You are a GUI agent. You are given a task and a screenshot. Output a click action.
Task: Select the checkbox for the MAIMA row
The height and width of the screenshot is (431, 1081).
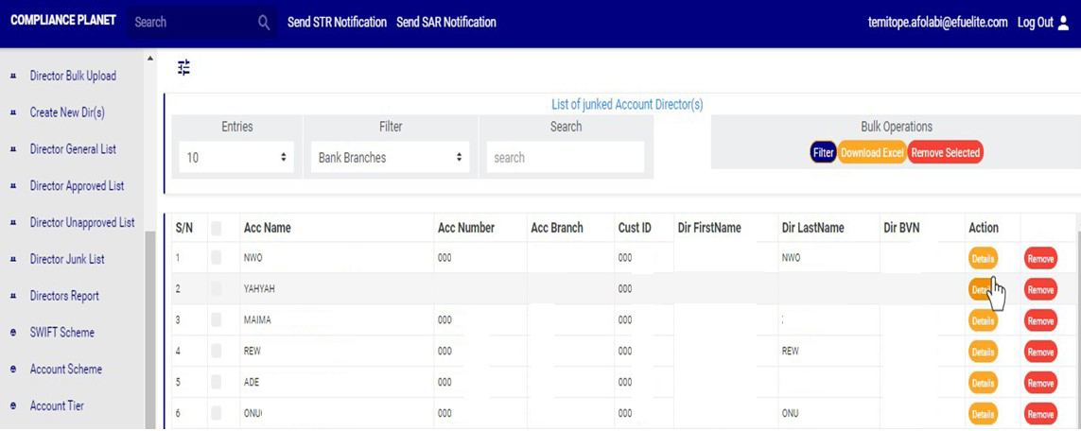tap(217, 320)
